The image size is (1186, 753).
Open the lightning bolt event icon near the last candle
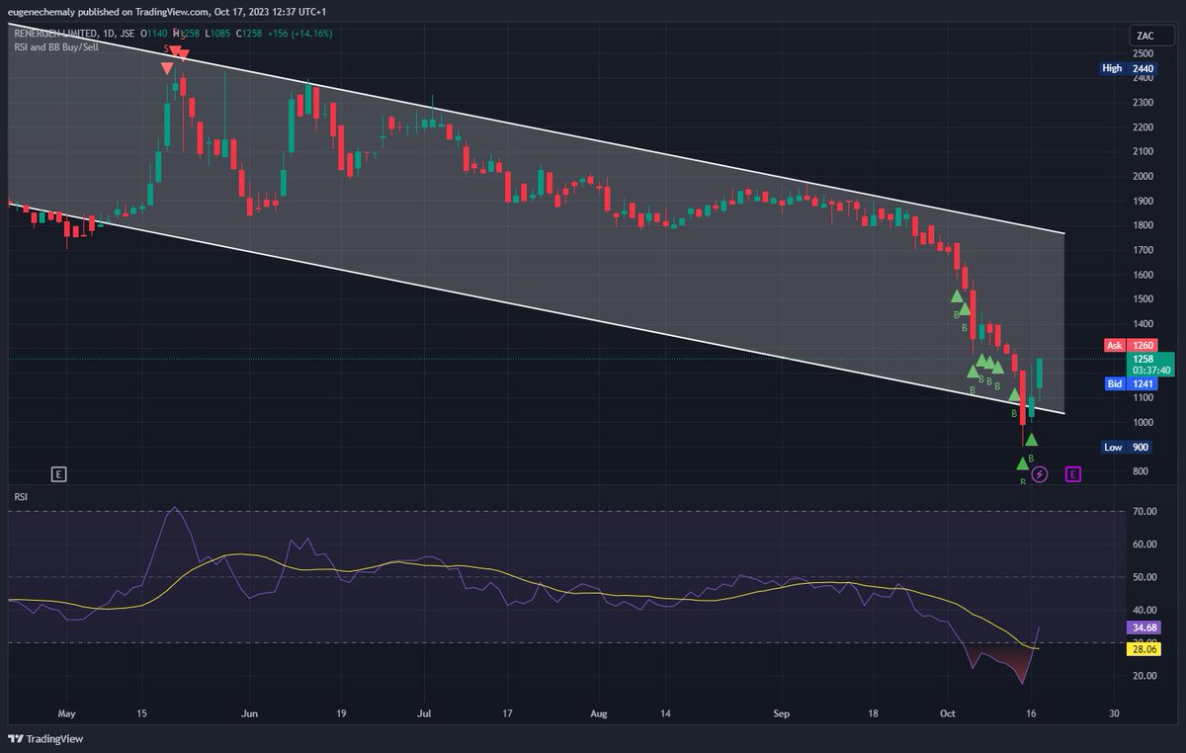1039,474
